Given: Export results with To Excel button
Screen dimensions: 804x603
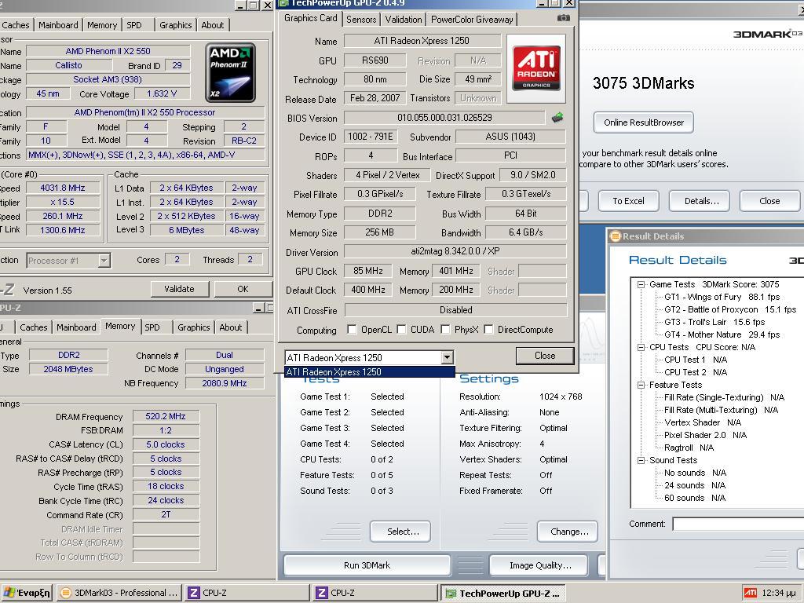Looking at the screenshot, I should pyautogui.click(x=628, y=201).
